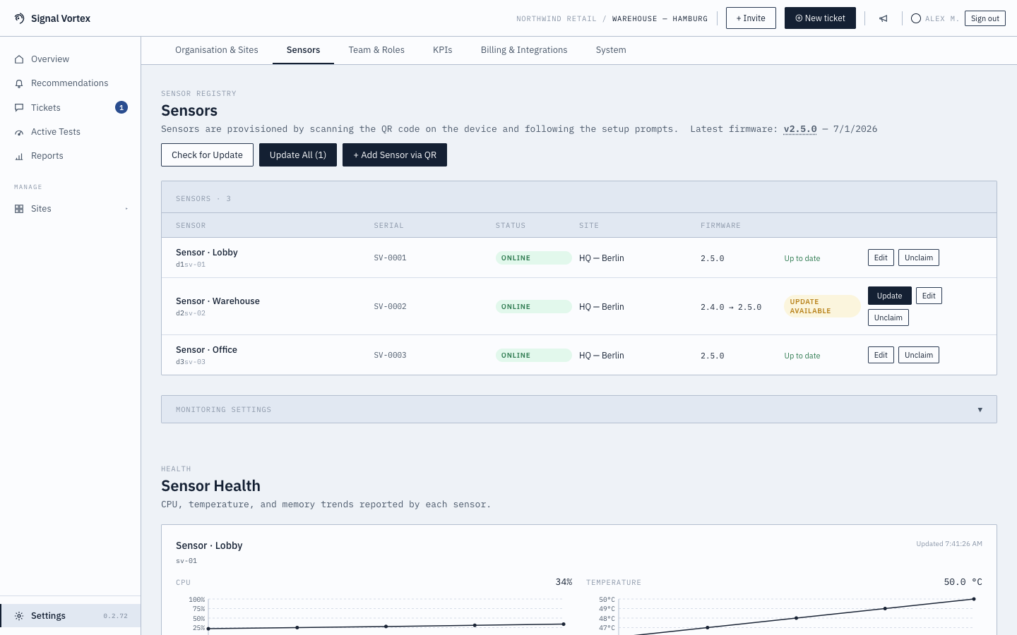Select the Sensors tab

(303, 50)
